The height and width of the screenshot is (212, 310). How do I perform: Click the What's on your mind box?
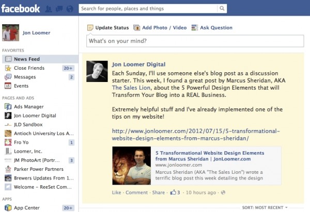(x=195, y=41)
